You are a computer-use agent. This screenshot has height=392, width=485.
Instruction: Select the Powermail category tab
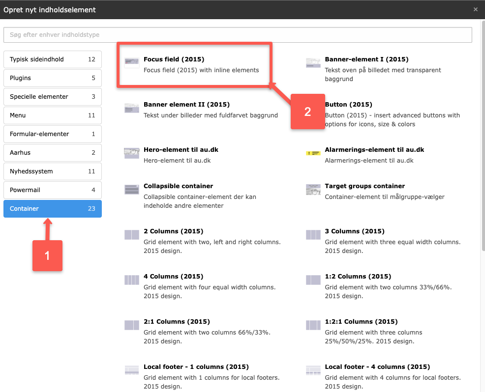52,190
